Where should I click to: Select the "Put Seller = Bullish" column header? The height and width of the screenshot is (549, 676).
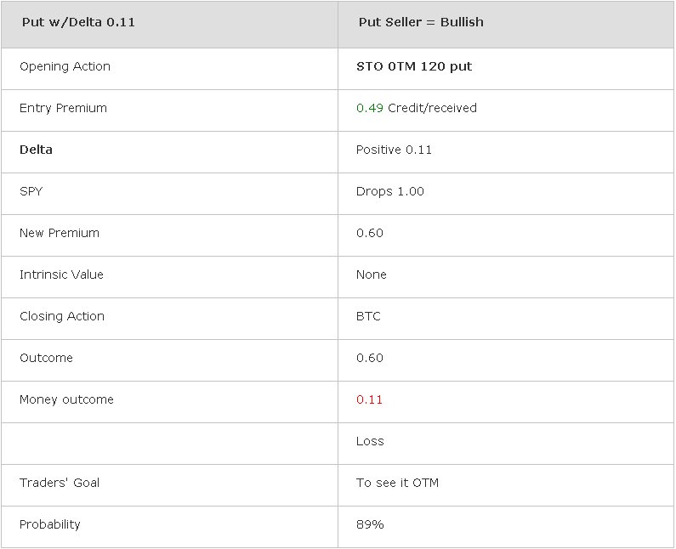click(421, 23)
